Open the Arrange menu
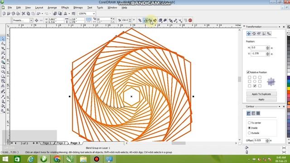Viewport: 290px width, 163px height. 52,8
